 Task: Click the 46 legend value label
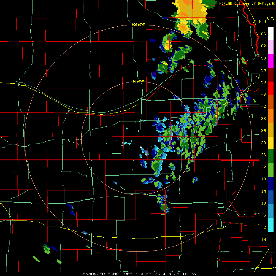click(263, 94)
